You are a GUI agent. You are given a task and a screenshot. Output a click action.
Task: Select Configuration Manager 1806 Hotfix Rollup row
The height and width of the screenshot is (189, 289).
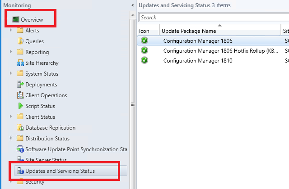[x=213, y=50]
